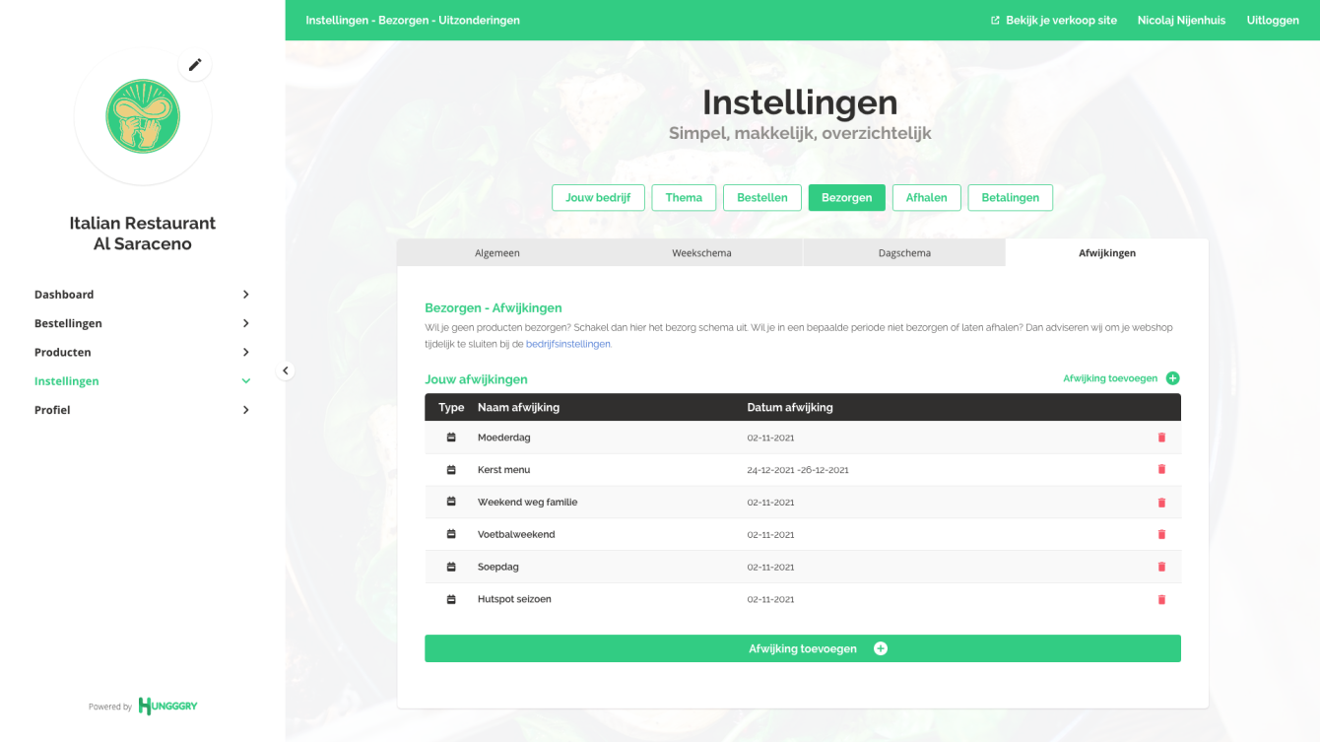
Task: Open the Dagschema tab
Action: click(x=903, y=252)
